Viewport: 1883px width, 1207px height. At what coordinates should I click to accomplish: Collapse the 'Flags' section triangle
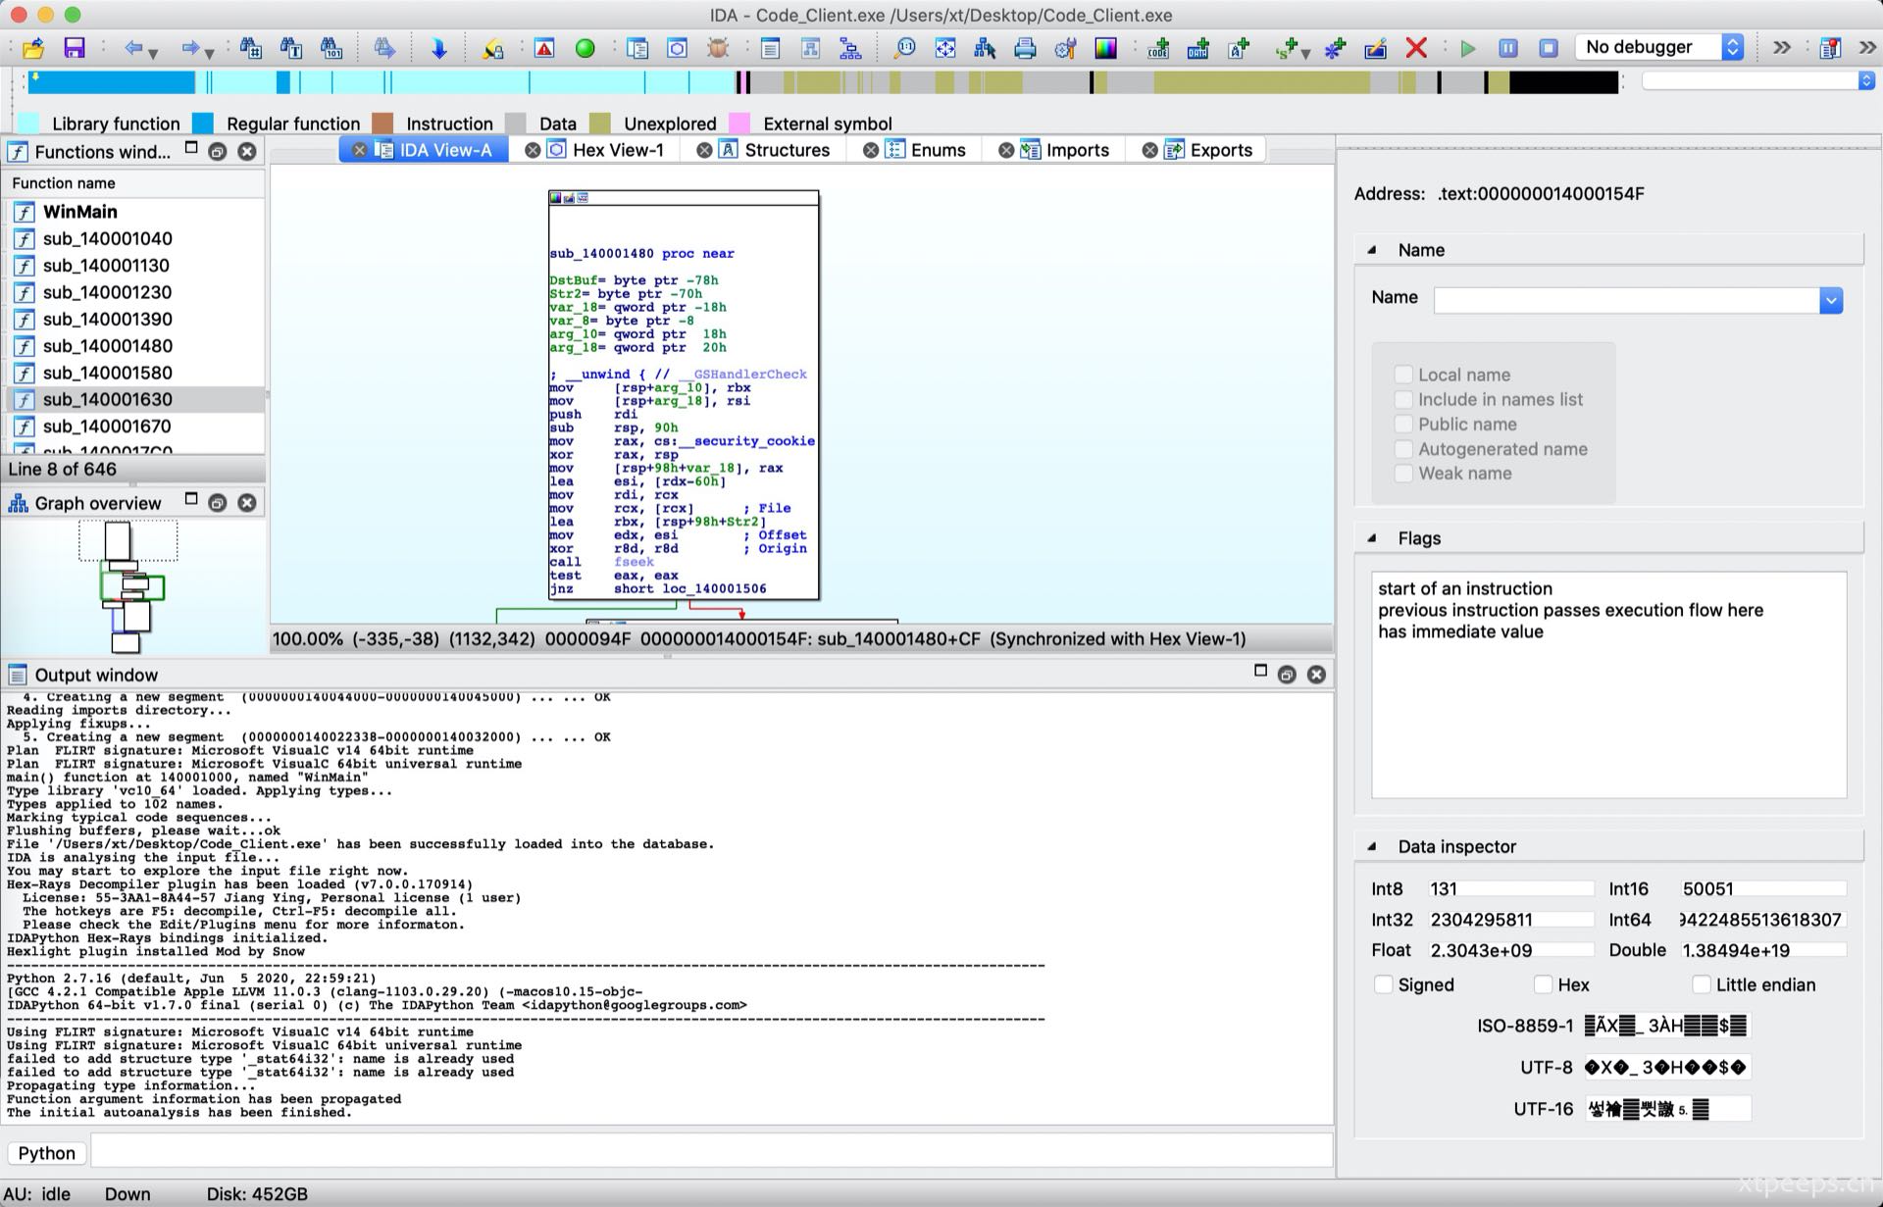[x=1372, y=538]
